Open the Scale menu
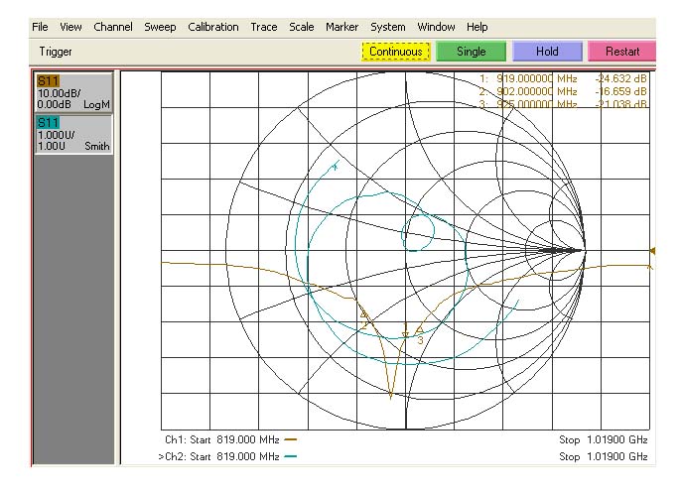 coord(301,27)
